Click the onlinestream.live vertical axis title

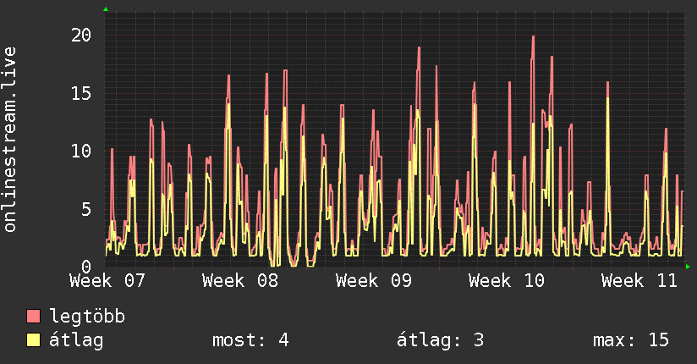(x=9, y=140)
